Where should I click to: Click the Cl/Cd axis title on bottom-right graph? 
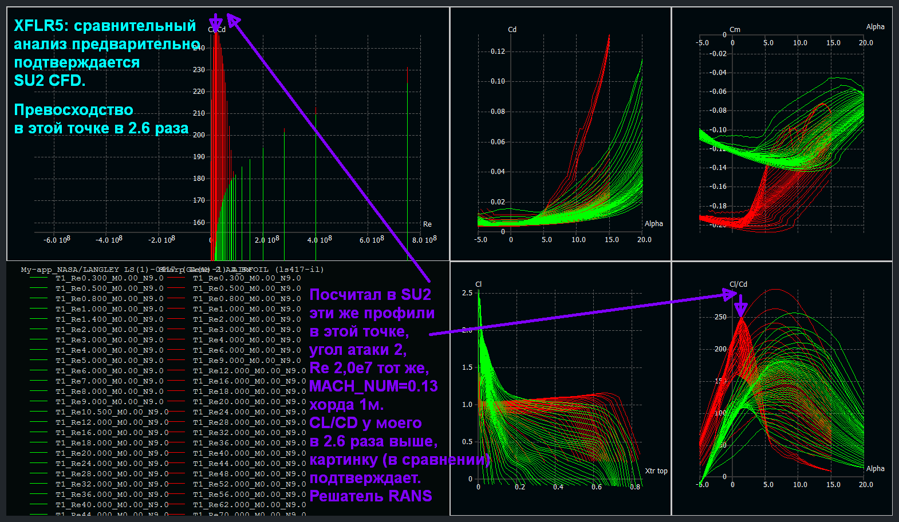click(x=738, y=284)
